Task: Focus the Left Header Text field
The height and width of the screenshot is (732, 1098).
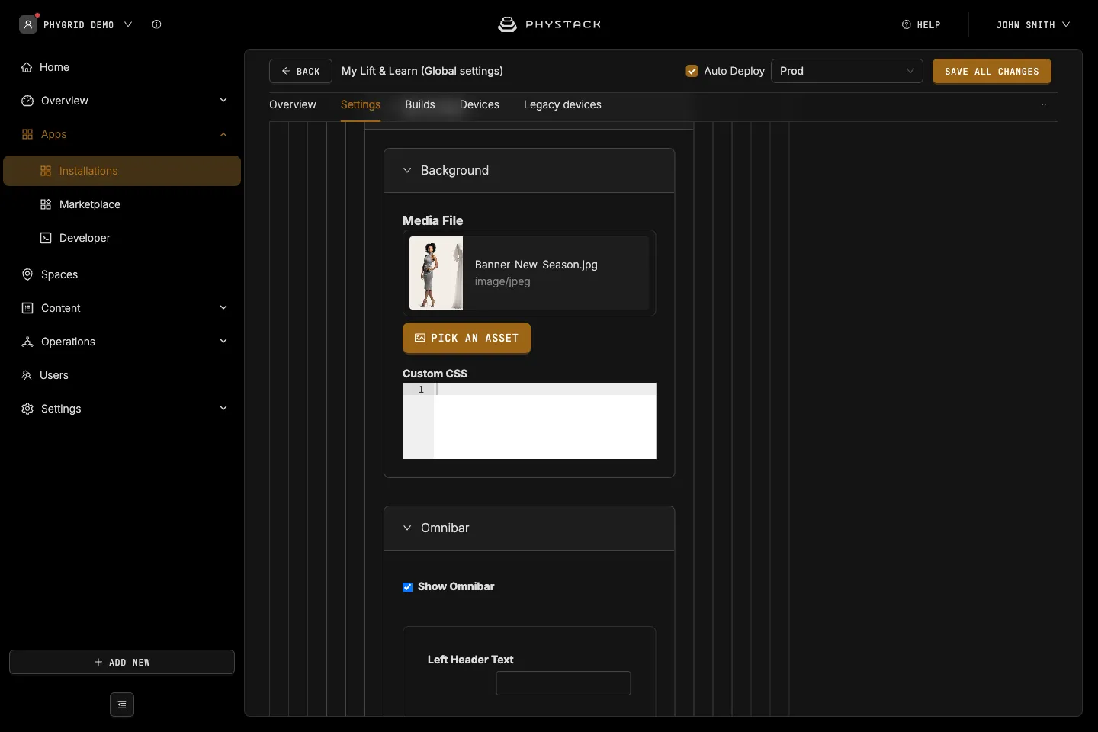Action: (563, 683)
